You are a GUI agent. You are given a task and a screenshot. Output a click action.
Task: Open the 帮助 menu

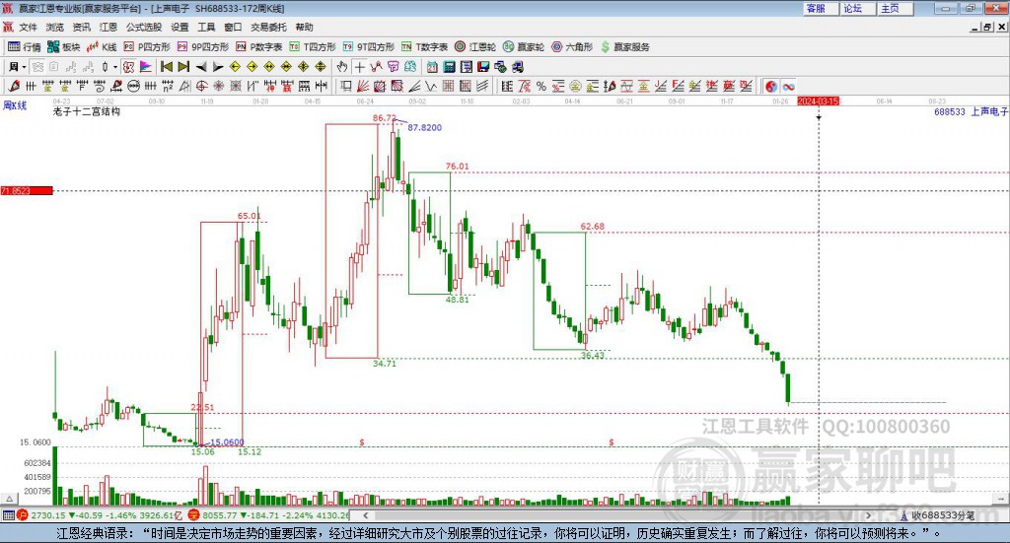pyautogui.click(x=304, y=27)
